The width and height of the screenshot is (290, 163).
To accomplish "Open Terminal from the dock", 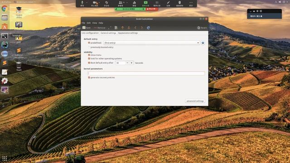I will [x=5, y=36].
